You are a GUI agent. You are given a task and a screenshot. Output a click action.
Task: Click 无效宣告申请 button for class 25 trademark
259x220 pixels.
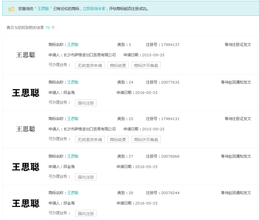pyautogui.click(x=90, y=139)
